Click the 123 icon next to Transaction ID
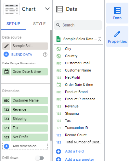The width and height of the screenshot is (130, 161). pos(59,128)
